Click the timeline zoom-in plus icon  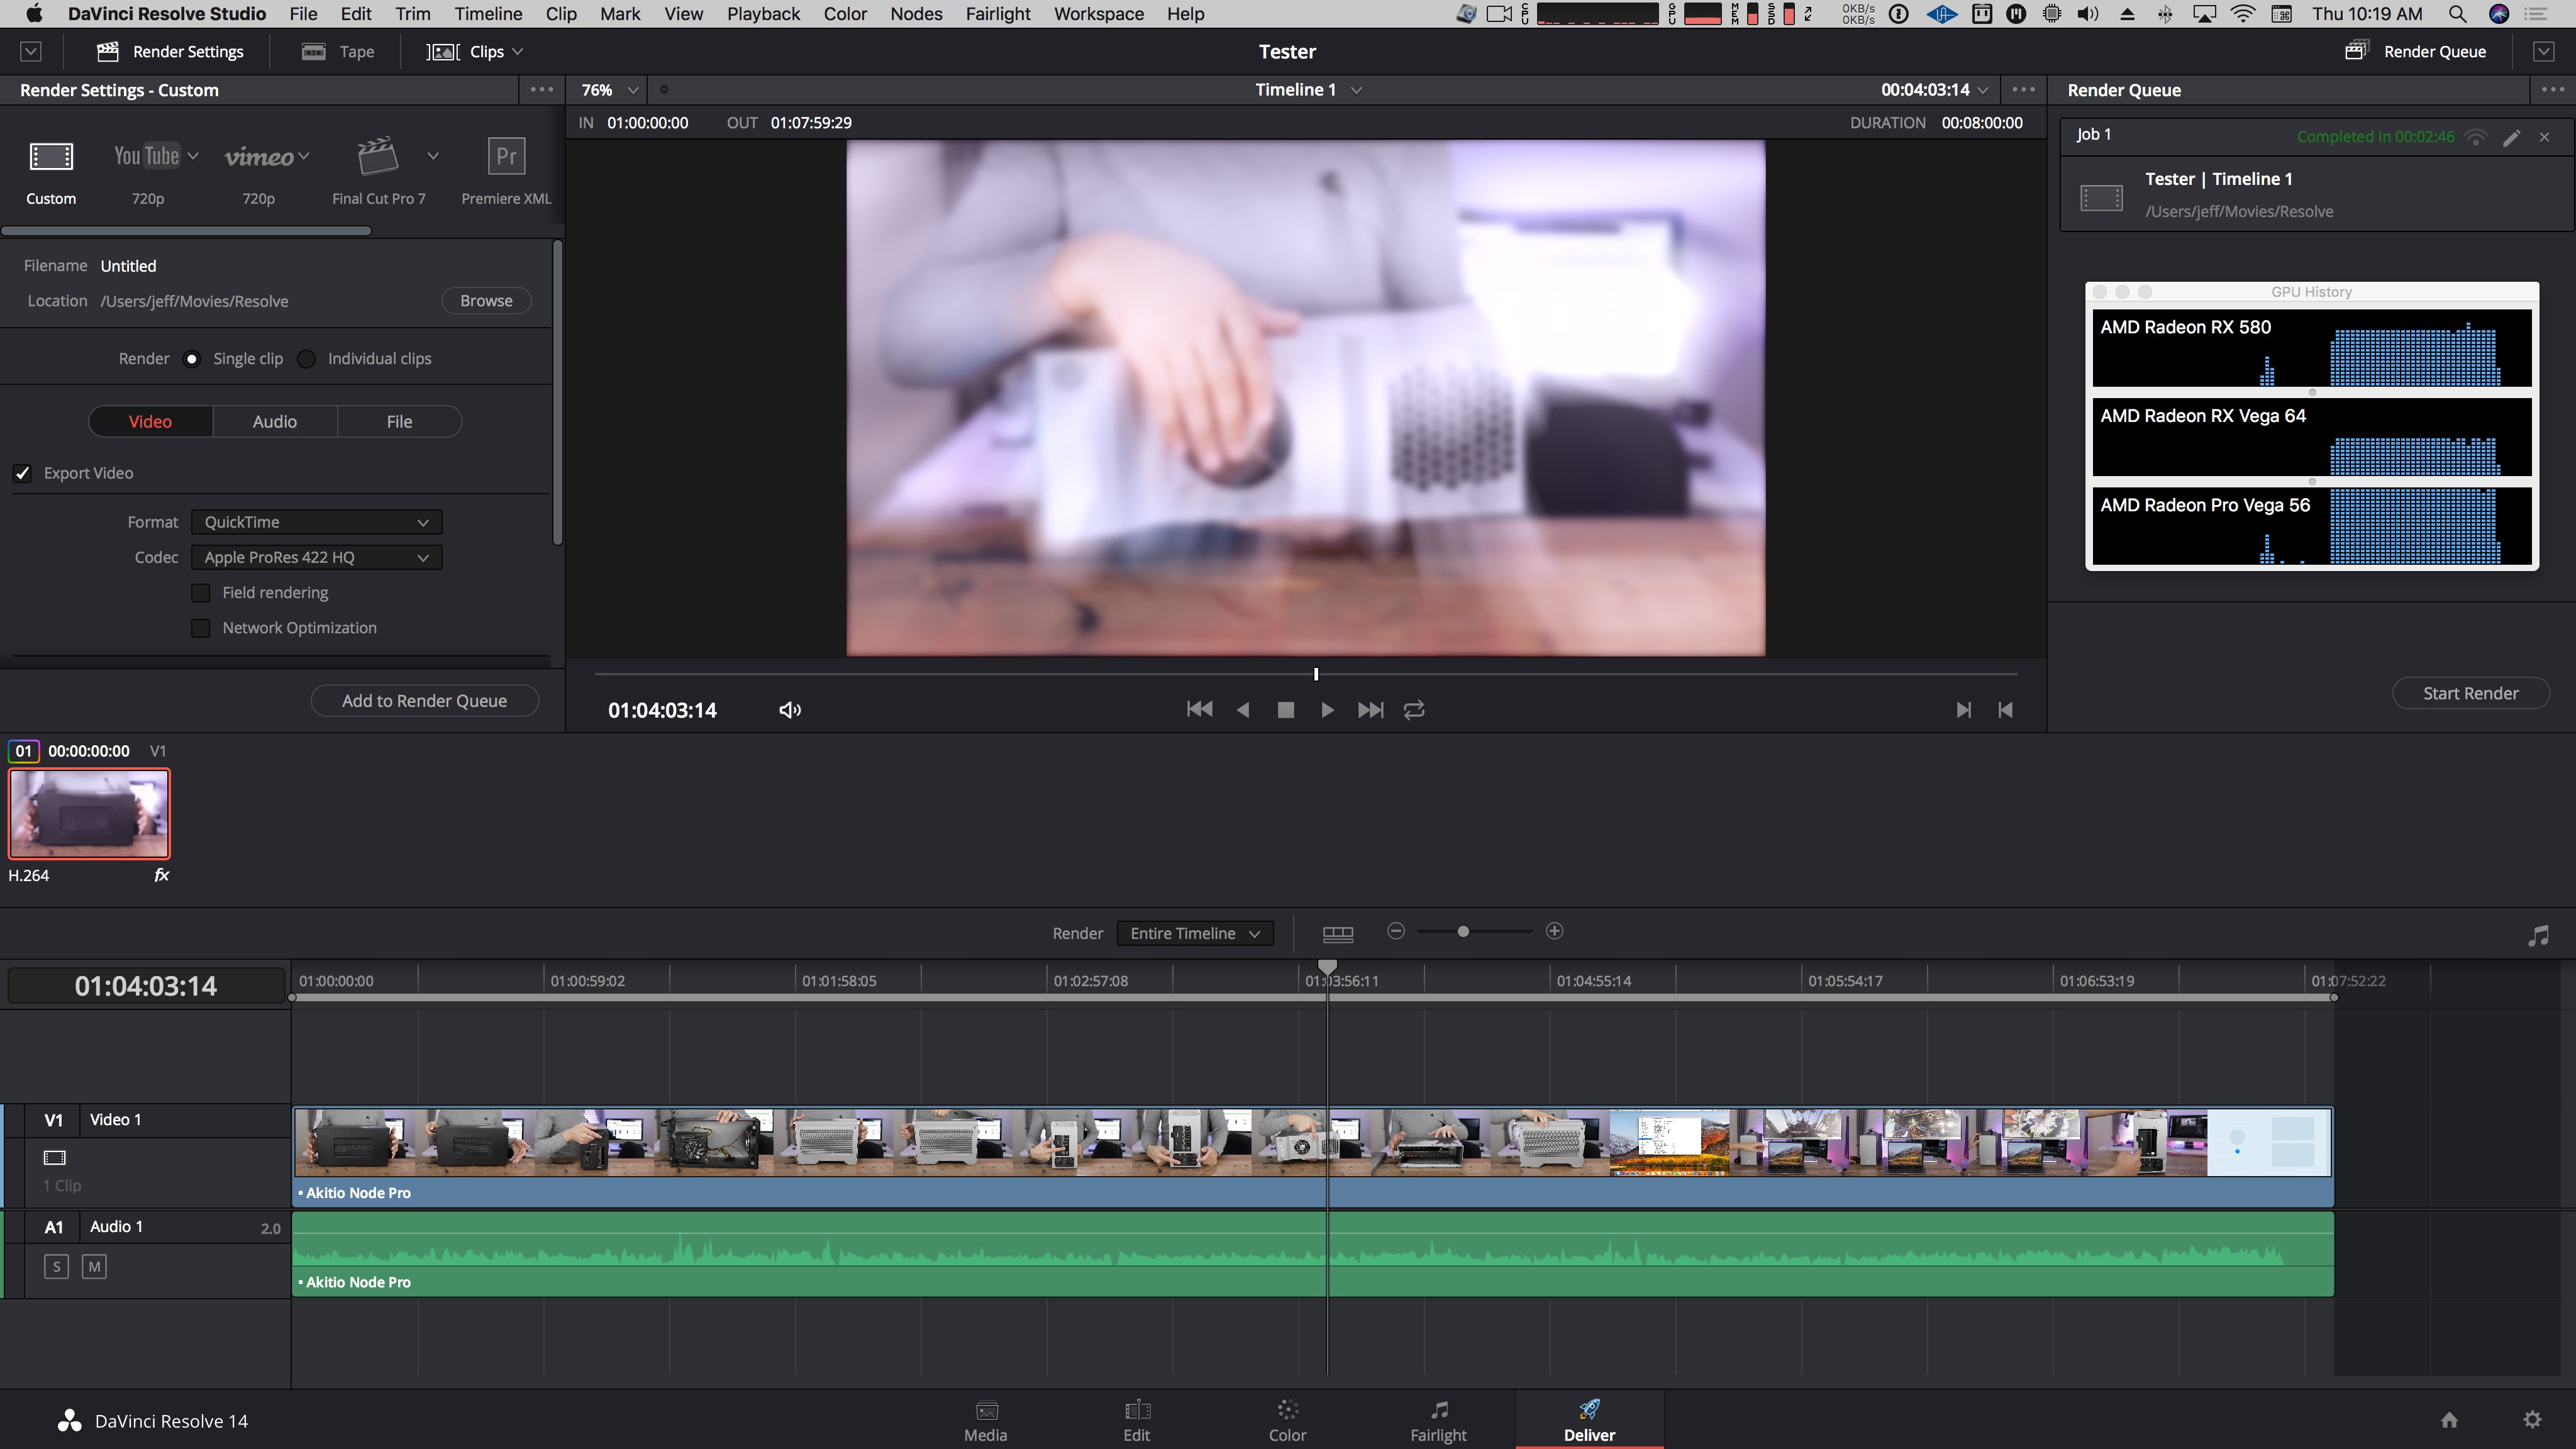(1554, 931)
